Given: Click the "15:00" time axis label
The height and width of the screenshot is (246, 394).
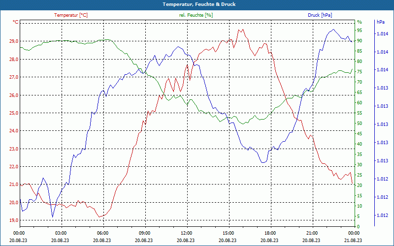Looking at the screenshot, I should point(229,233).
